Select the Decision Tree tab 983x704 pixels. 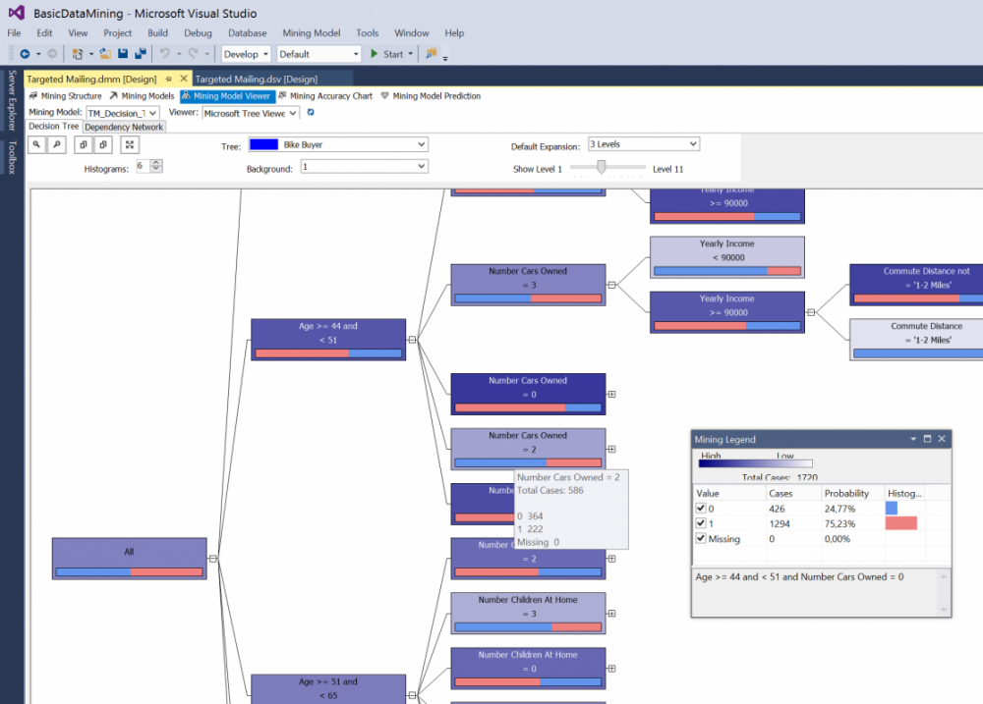pos(54,127)
